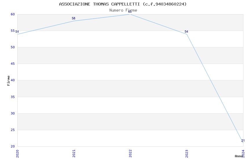Select the 2022 x-axis year label
This screenshot has width=246, height=159.
[130, 154]
